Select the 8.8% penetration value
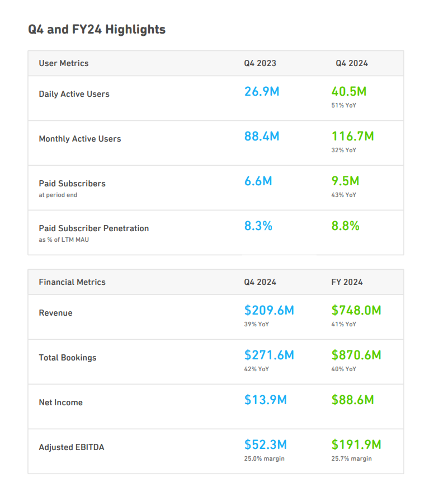This screenshot has height=501, width=434. click(x=345, y=226)
